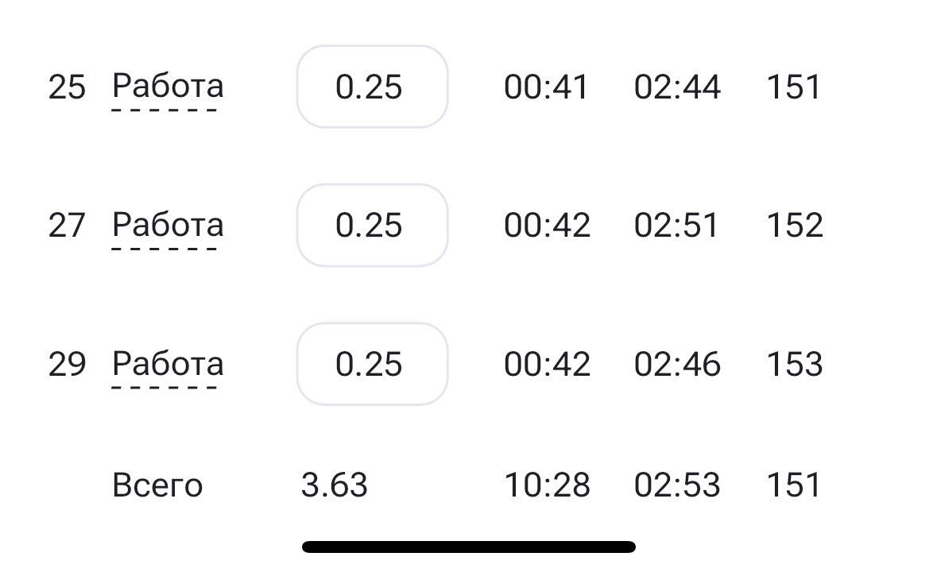Tap the heart rate value 153
This screenshot has width=937, height=572.
(795, 364)
